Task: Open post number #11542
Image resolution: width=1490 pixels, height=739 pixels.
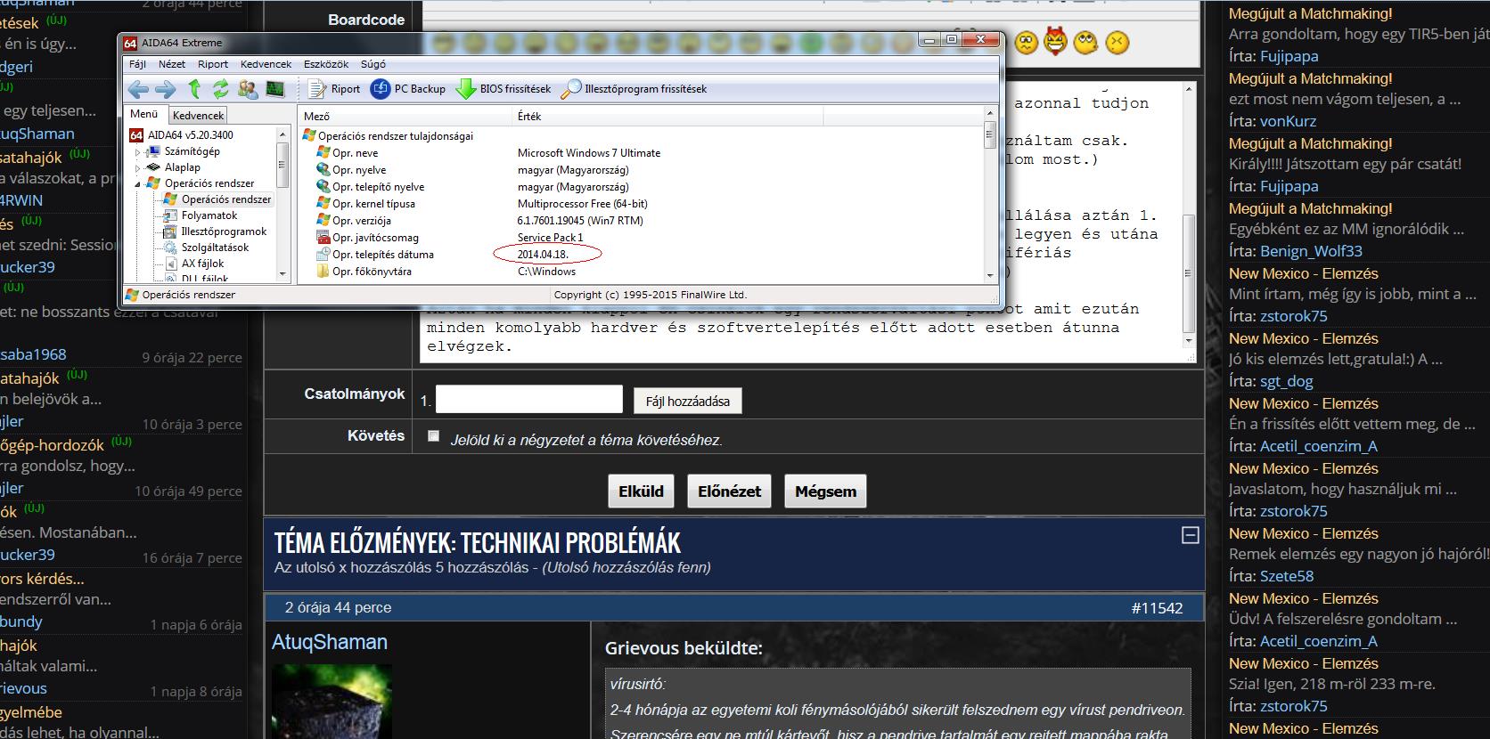Action: pos(1157,608)
